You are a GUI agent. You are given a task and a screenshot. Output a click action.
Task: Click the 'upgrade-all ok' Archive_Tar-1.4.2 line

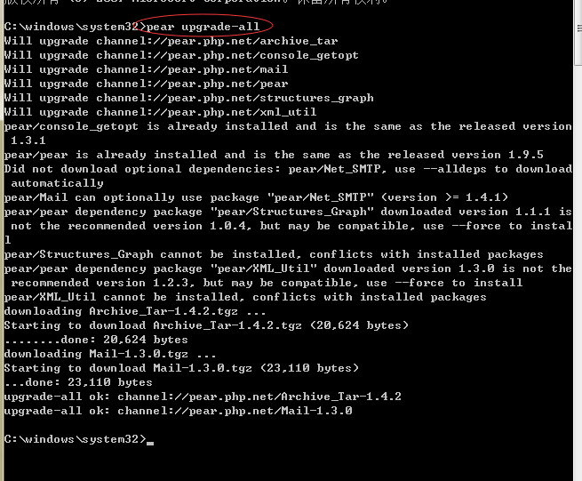tap(203, 397)
